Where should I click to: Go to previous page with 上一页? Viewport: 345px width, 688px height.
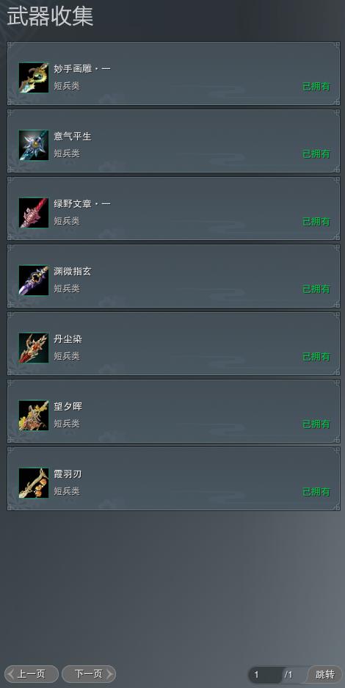[x=31, y=674]
